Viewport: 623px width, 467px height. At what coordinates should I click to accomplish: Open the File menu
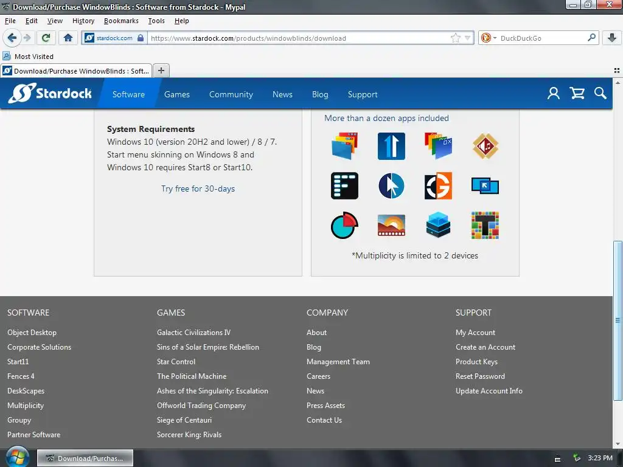tap(10, 21)
